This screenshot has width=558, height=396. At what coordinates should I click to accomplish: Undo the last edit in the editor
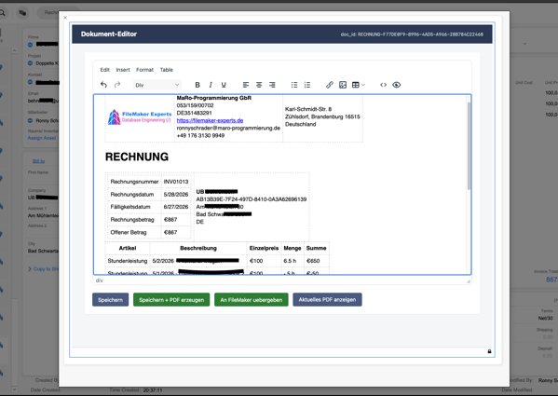103,85
